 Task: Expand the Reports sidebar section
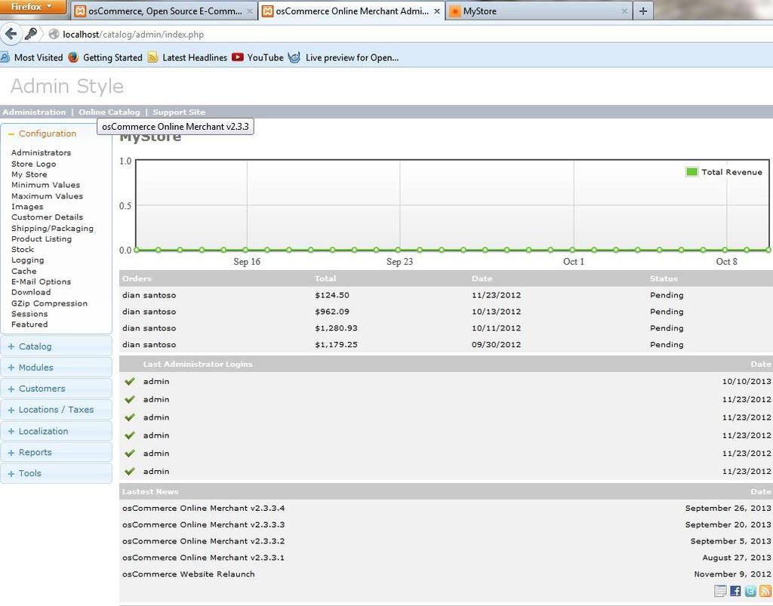click(56, 452)
